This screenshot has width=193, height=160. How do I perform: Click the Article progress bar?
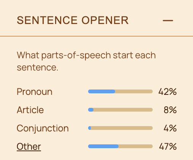[x=120, y=110]
